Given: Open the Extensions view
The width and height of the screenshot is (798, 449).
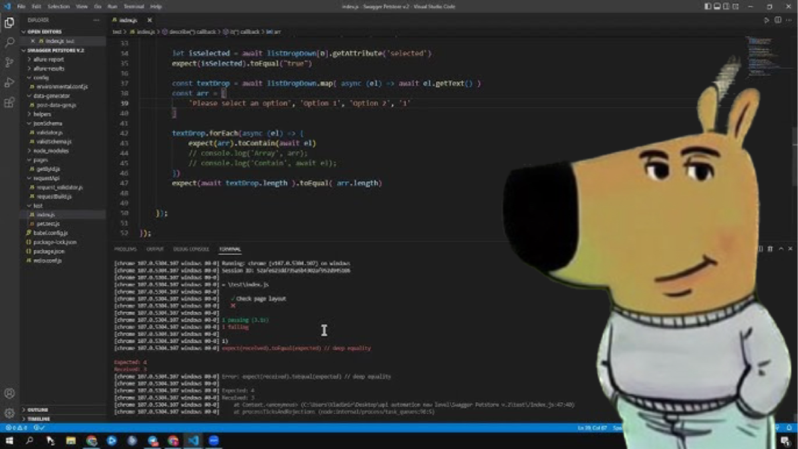Looking at the screenshot, I should [9, 102].
